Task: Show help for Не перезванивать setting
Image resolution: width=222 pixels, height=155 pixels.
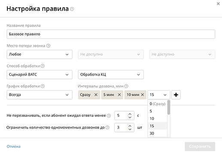Action: coord(109,115)
